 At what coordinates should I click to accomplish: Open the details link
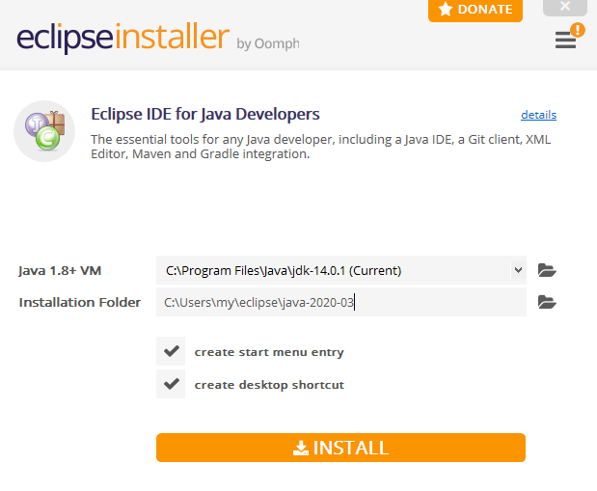538,115
